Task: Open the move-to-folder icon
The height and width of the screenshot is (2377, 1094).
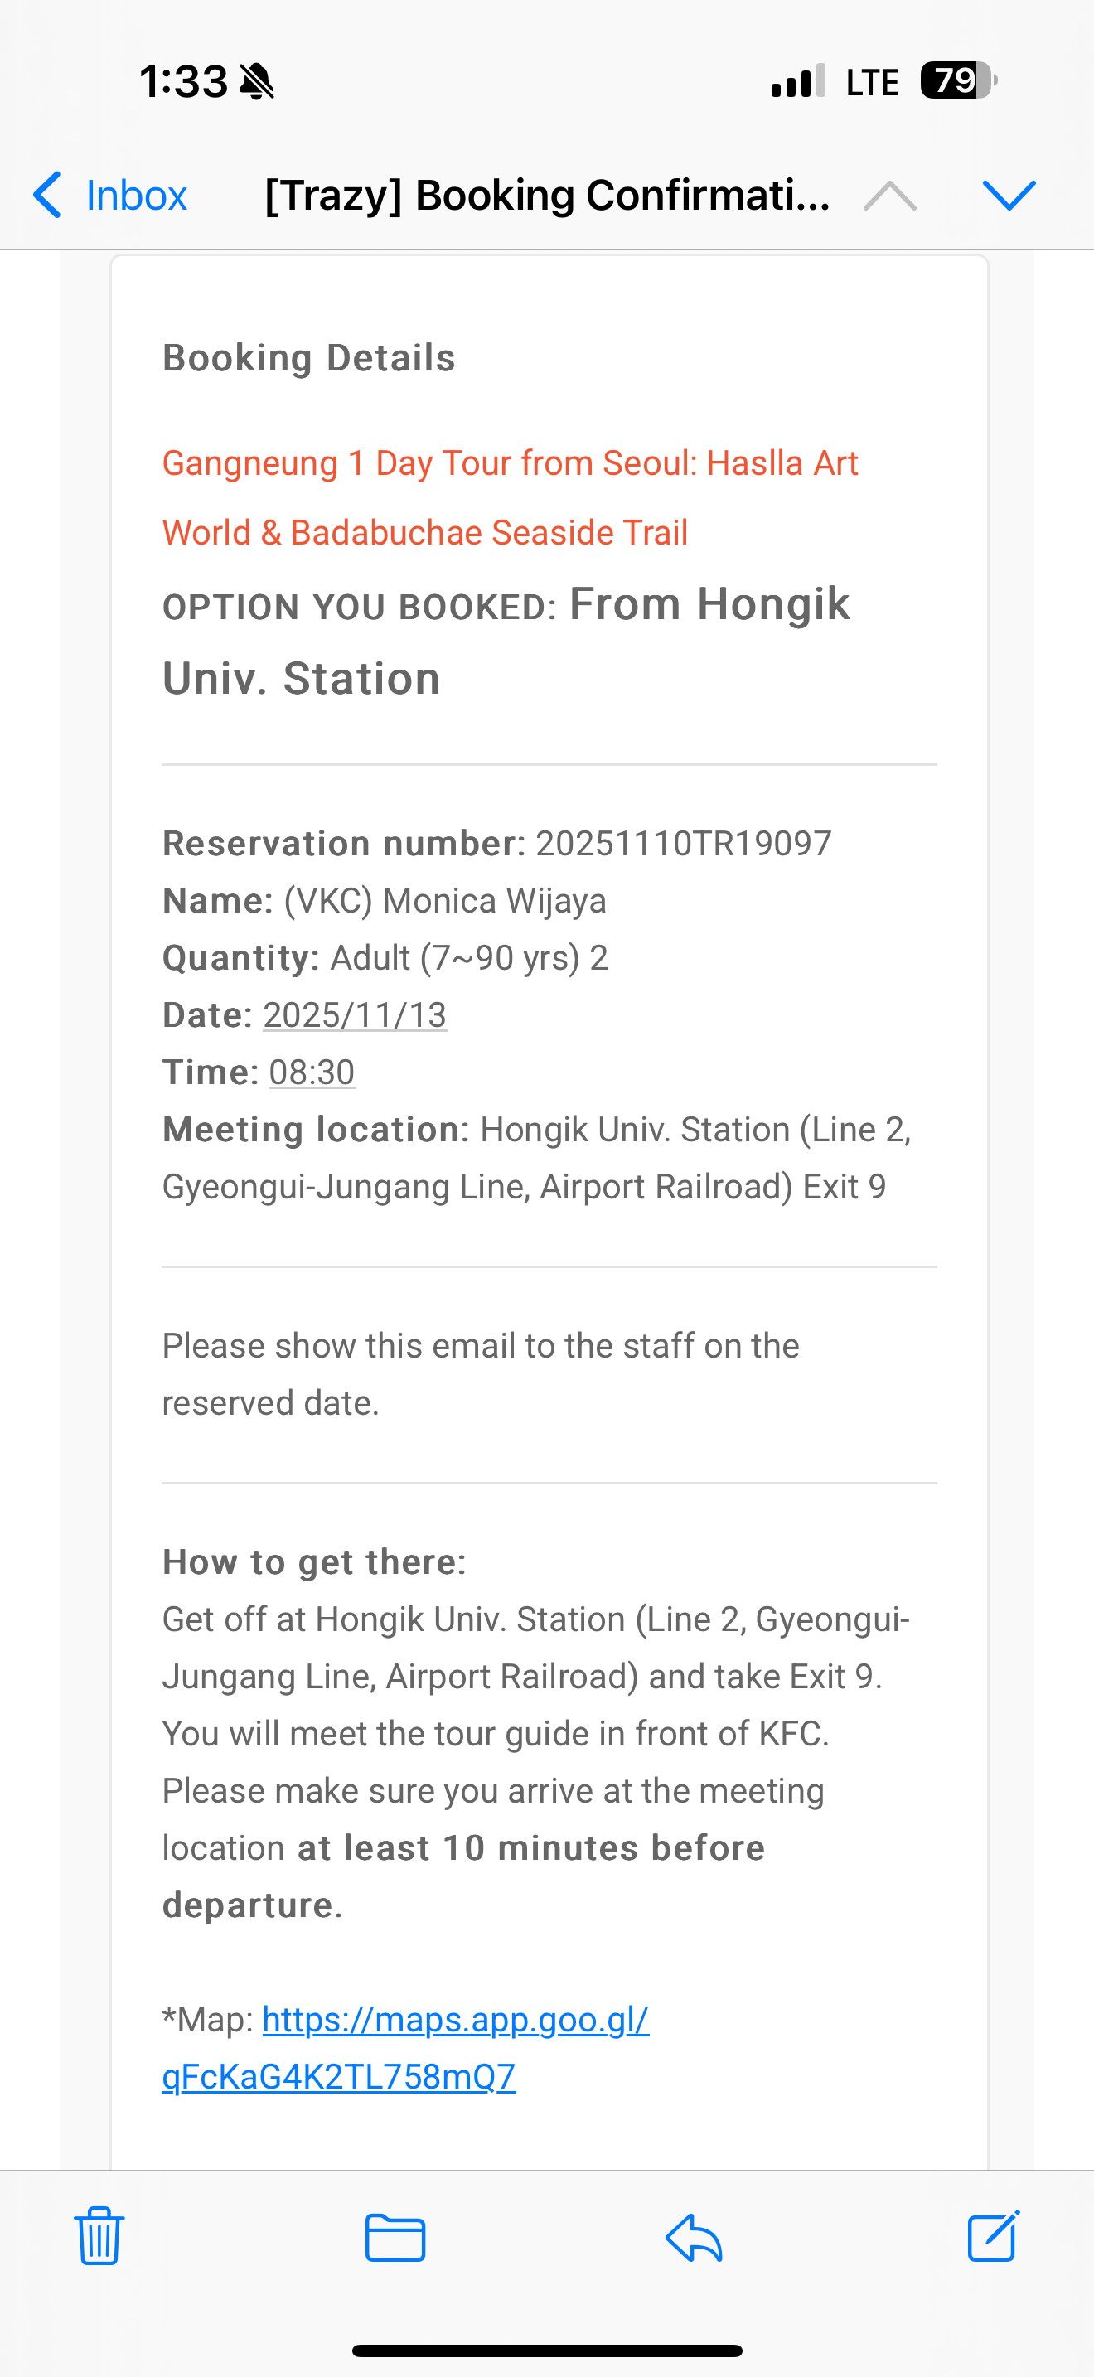Action: [x=395, y=2237]
